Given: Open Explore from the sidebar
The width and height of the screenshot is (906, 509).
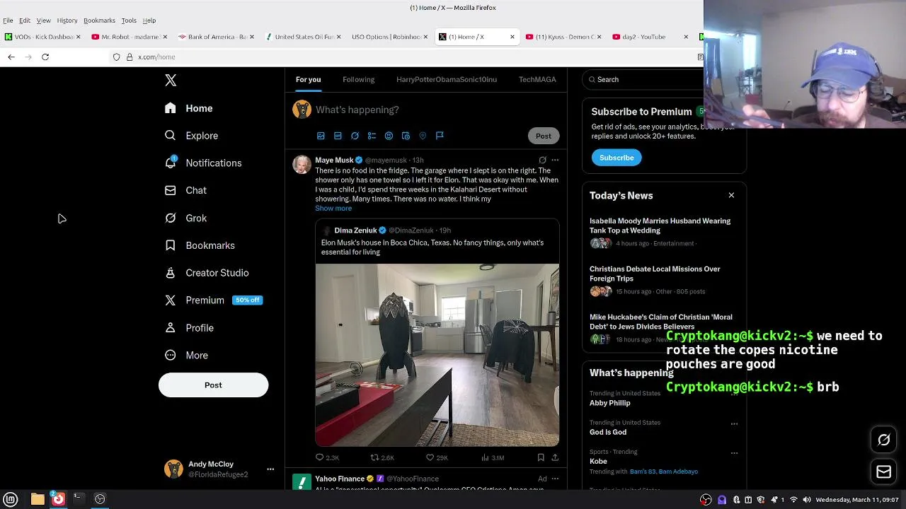Looking at the screenshot, I should coord(191,136).
